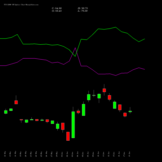The height and width of the screenshot is (162, 162).
Task: Click the last green candle for 18 Jun
Action: coord(130,111)
